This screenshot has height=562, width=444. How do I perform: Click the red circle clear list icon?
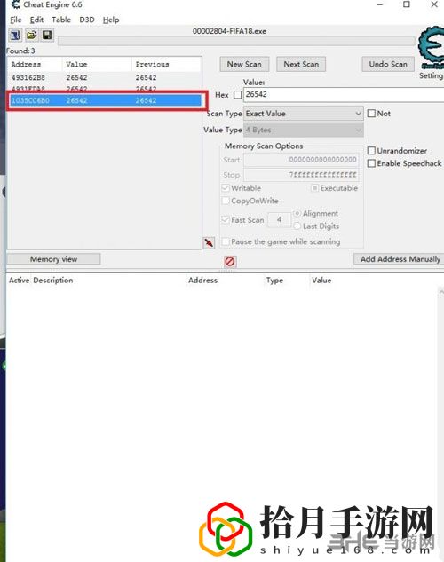pos(230,261)
